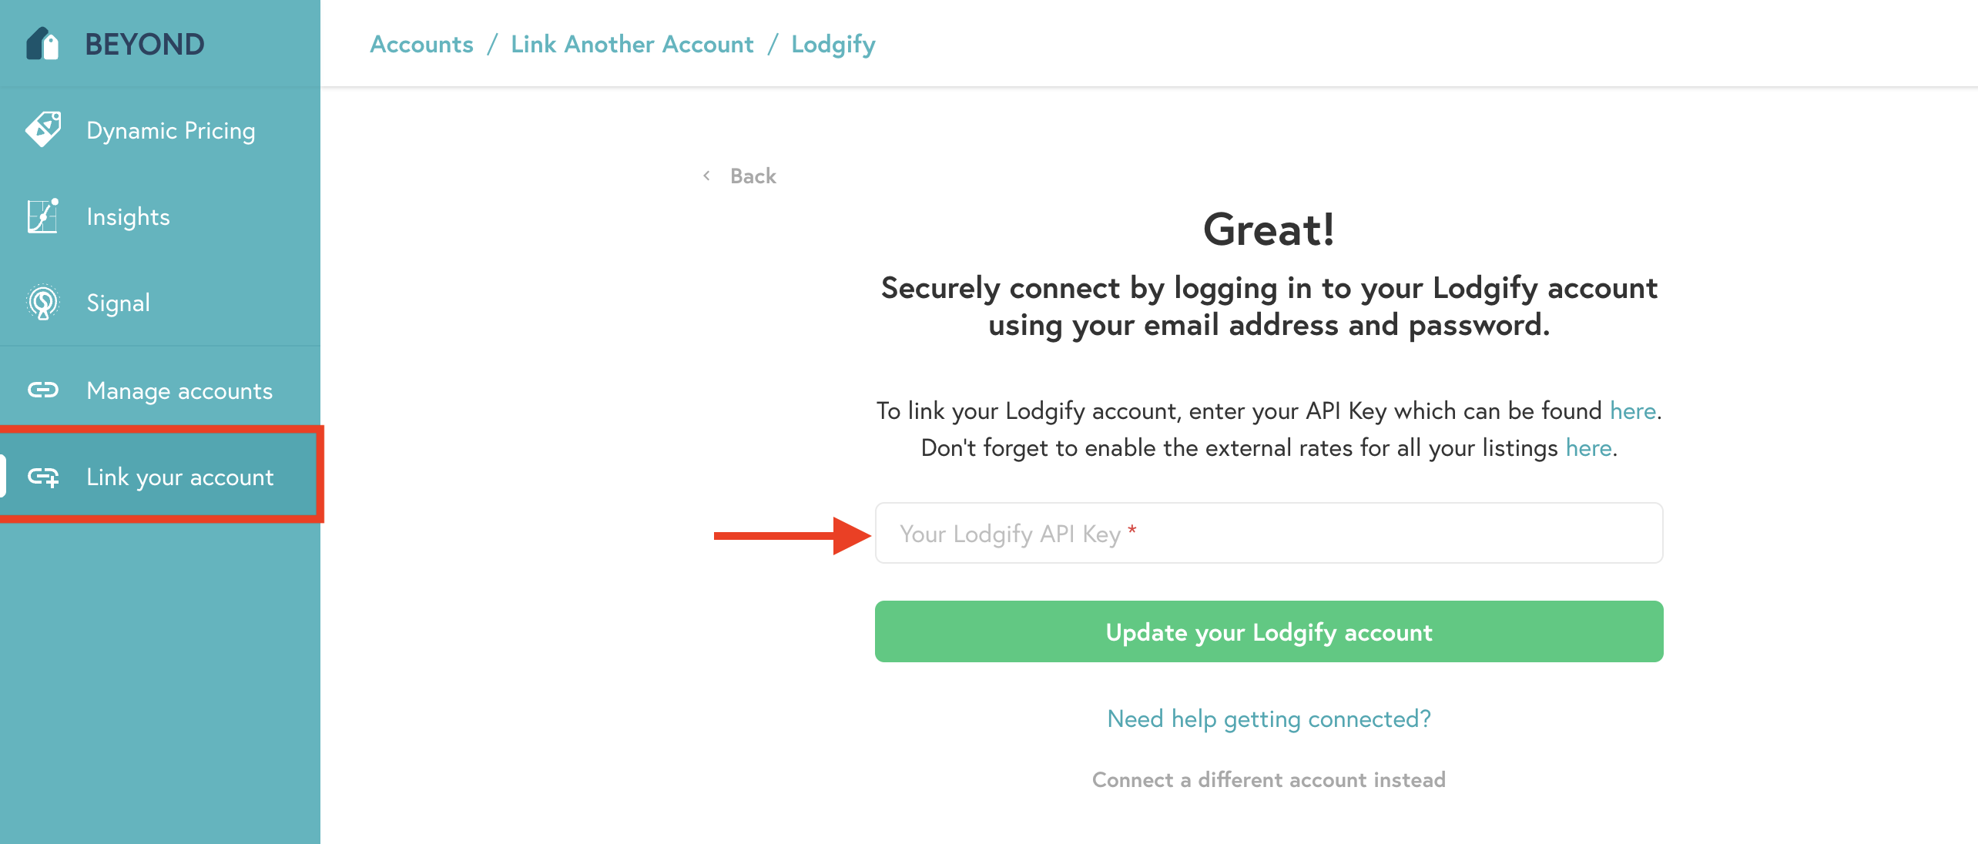Open the API Key "here" link
1978x844 pixels.
click(x=1632, y=411)
